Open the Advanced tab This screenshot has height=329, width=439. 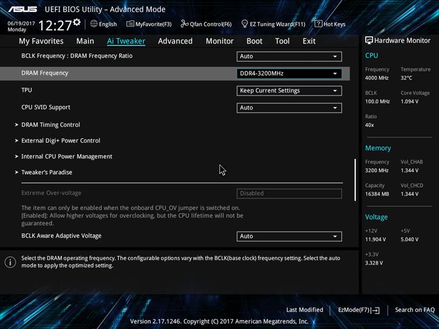coord(175,41)
